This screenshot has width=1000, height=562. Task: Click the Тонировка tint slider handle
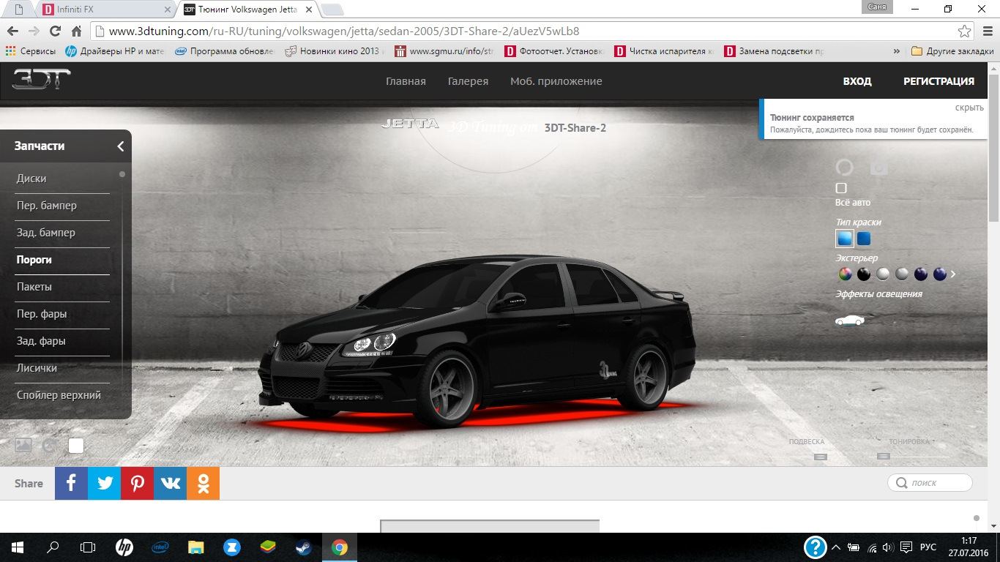click(x=884, y=457)
